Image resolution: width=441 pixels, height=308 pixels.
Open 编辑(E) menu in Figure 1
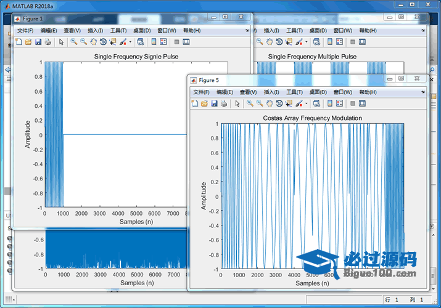[x=48, y=31]
